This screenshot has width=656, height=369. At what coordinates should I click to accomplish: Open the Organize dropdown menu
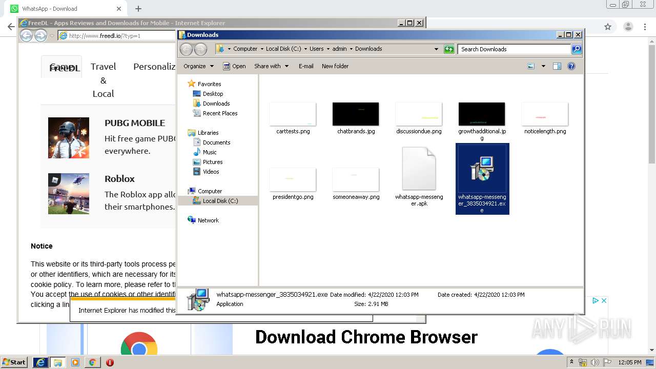(x=198, y=66)
